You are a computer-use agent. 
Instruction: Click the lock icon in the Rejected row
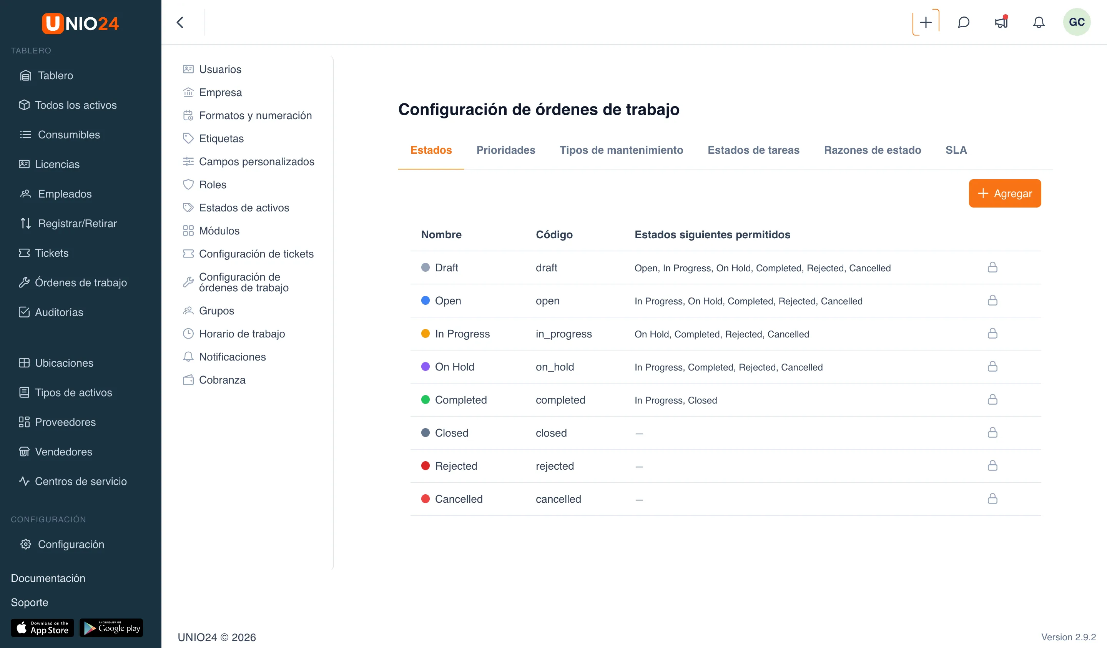pos(992,466)
